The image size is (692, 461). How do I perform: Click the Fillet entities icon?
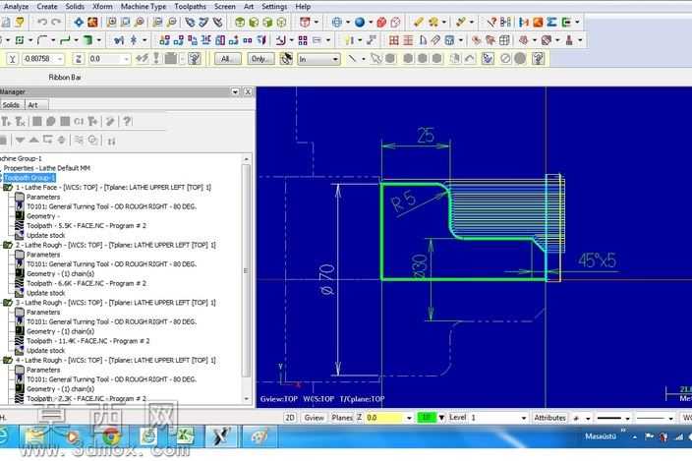point(42,40)
